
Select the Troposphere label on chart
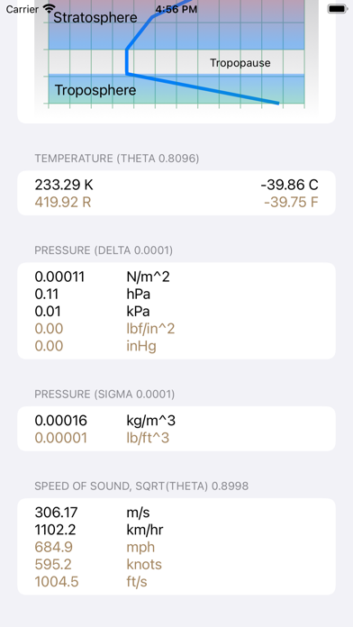tap(95, 90)
